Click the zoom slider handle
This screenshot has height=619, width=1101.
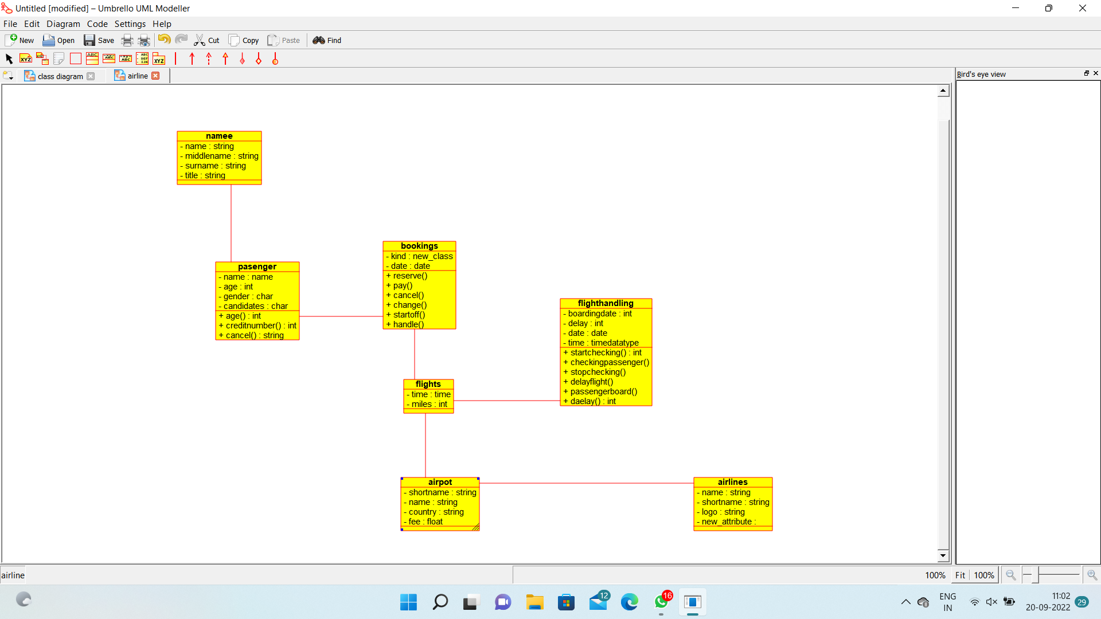1036,574
